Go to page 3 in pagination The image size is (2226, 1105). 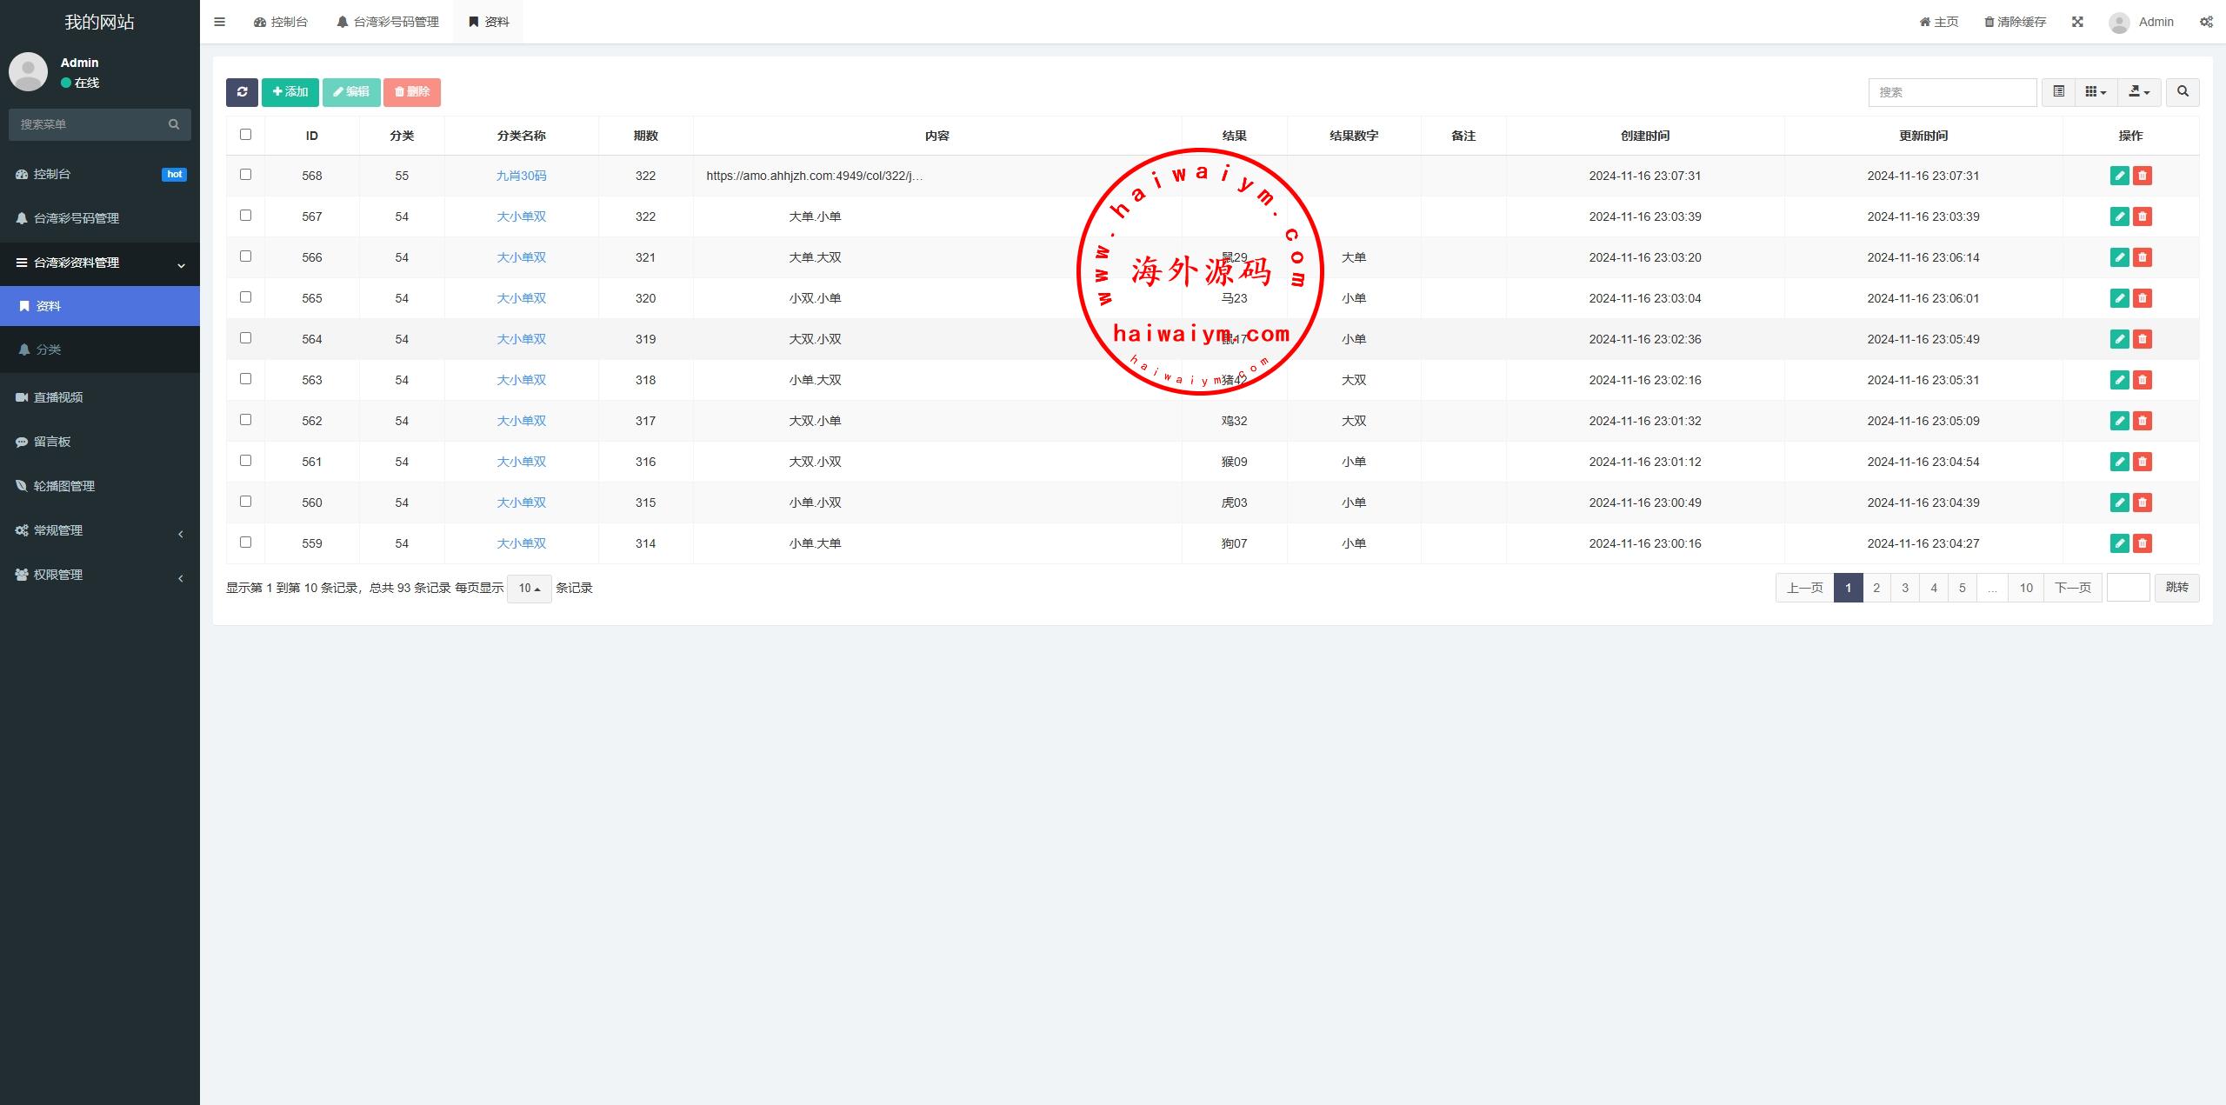click(1905, 588)
